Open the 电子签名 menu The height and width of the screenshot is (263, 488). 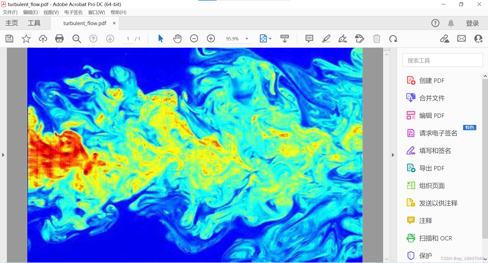coord(73,12)
